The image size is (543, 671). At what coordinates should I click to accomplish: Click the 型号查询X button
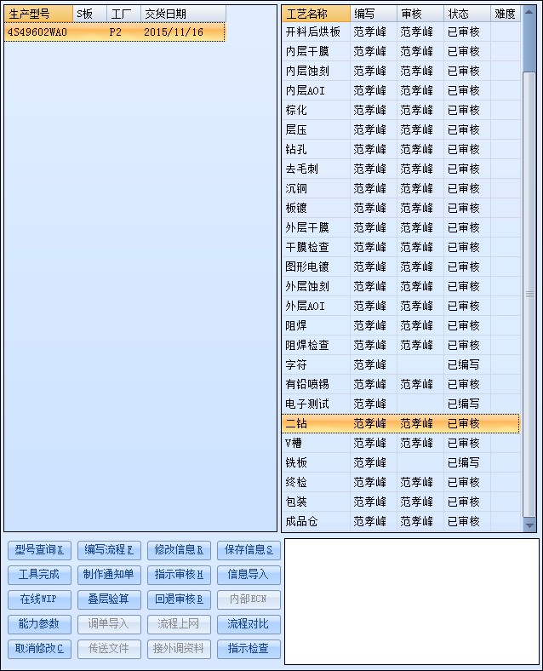tap(39, 550)
